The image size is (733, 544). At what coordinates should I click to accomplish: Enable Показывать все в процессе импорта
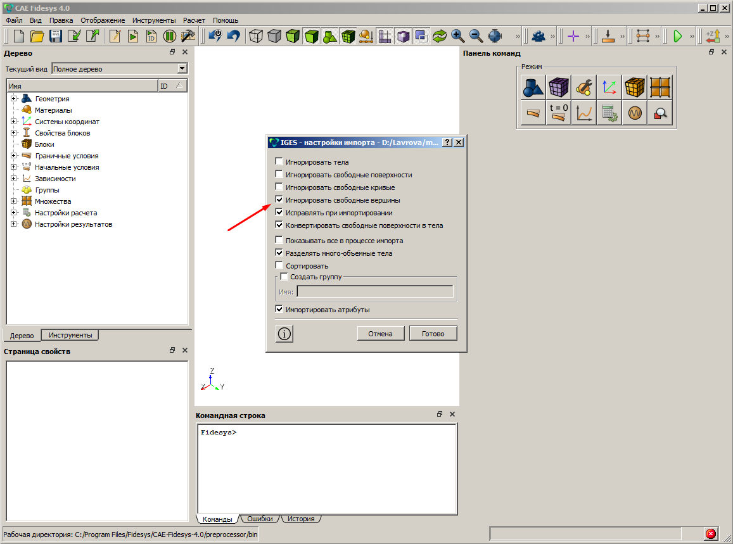pyautogui.click(x=279, y=240)
